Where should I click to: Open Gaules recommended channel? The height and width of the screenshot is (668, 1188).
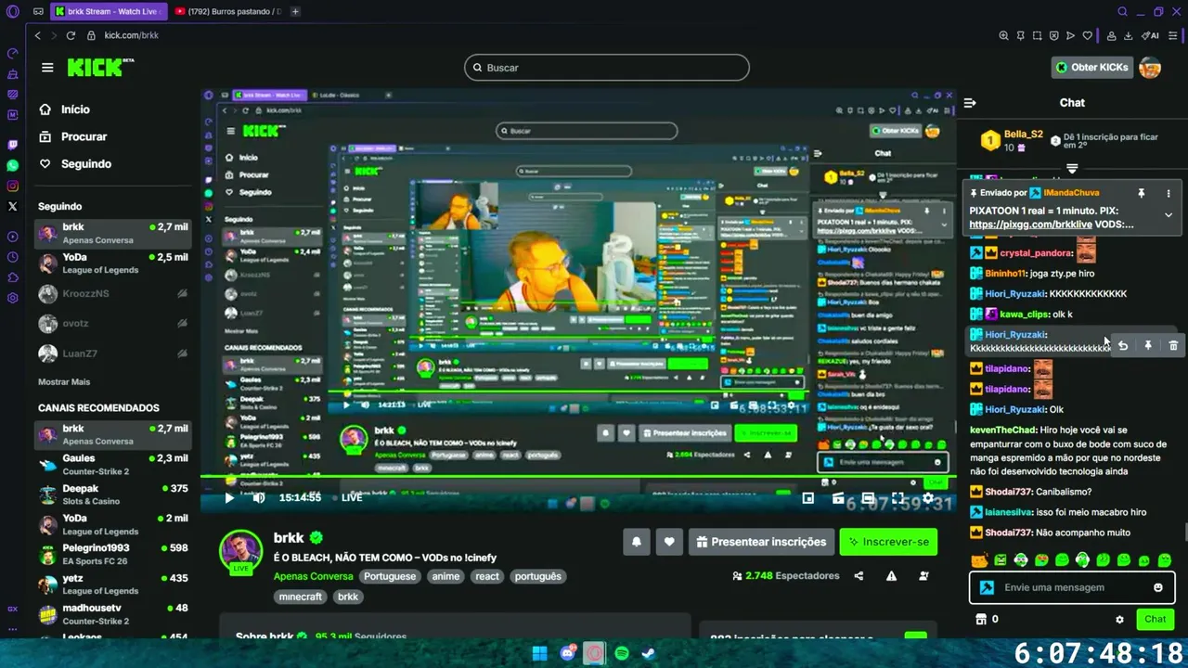coord(113,465)
